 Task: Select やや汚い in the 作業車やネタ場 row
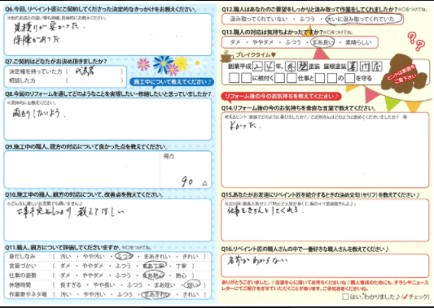click(x=94, y=294)
